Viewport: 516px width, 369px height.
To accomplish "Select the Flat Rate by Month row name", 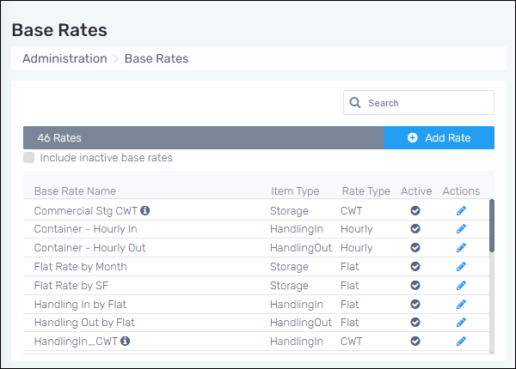I will pos(80,267).
